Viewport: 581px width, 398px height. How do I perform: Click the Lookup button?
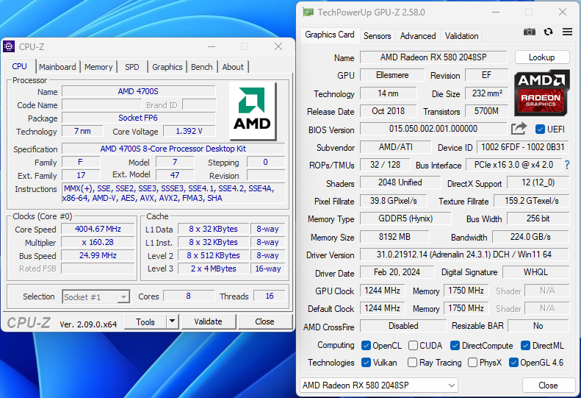[x=542, y=57]
